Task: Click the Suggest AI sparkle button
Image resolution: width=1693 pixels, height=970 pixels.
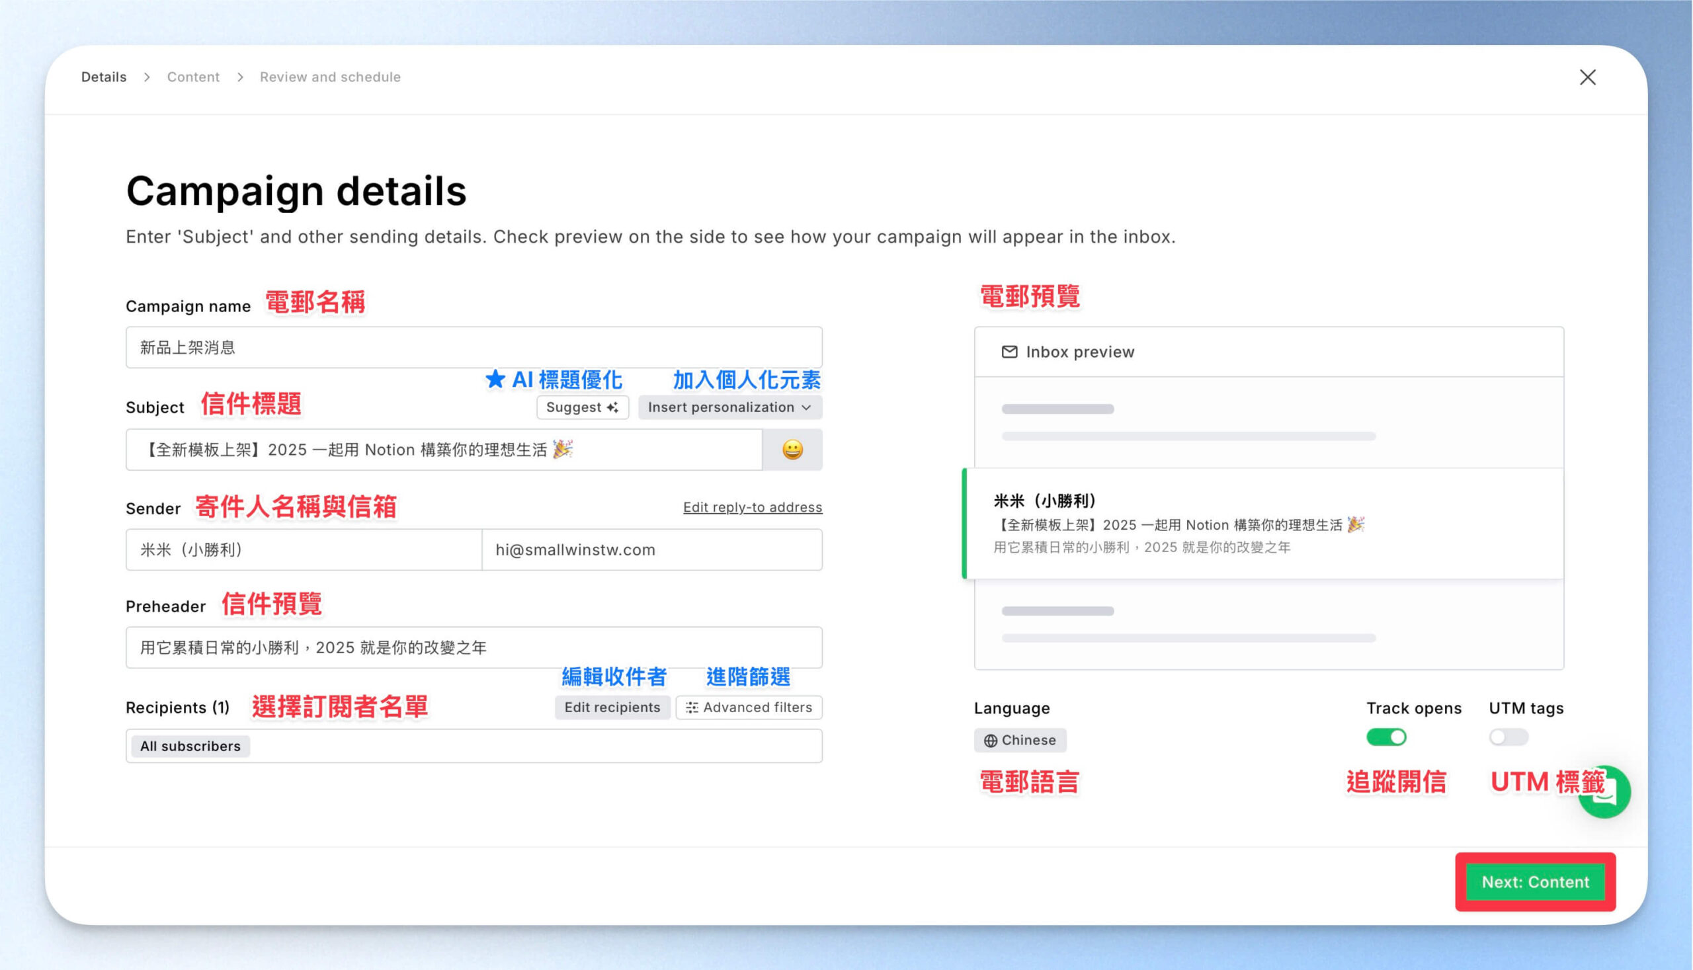Action: (x=583, y=407)
